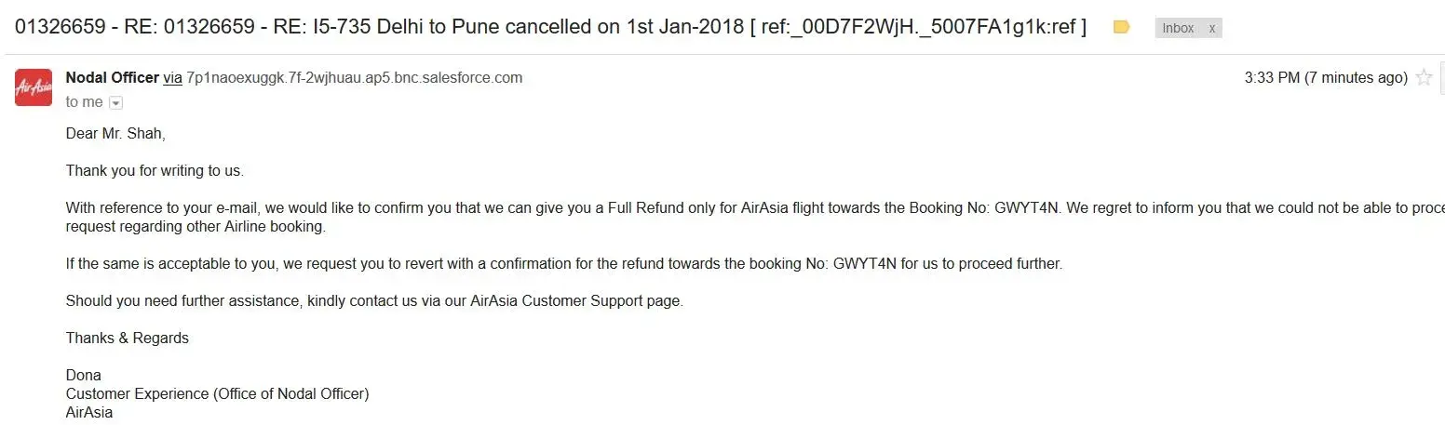Image resolution: width=1445 pixels, height=425 pixels.
Task: Star this email from Nodal Officer
Action: [x=1424, y=78]
